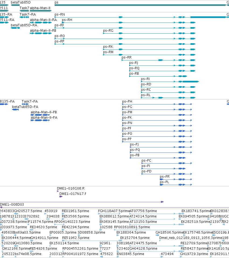
Task: Select EST EN03845.5prime
Action: point(118,257)
